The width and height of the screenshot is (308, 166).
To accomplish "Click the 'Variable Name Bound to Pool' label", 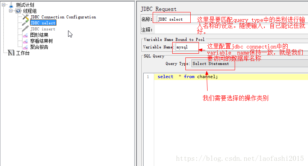I will pyautogui.click(x=174, y=39).
